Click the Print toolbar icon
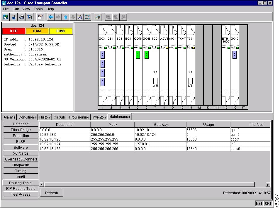280x208 pixels. click(21, 17)
